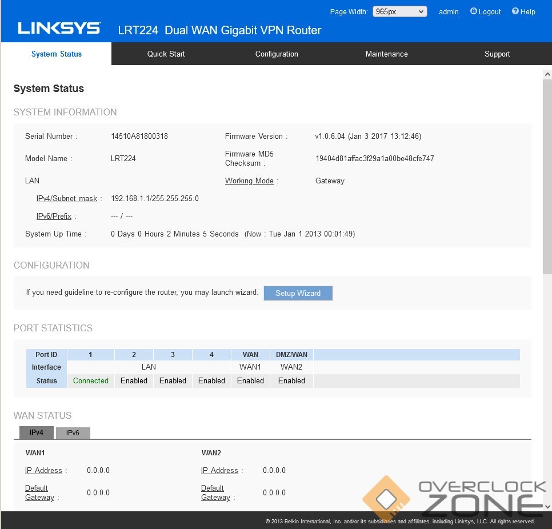
Task: Click serial number 14510A81800318
Action: pyautogui.click(x=139, y=136)
